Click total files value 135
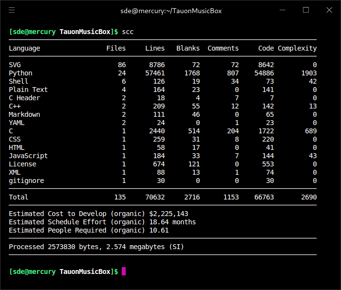Viewport: 341px width, 290px height. [x=120, y=197]
